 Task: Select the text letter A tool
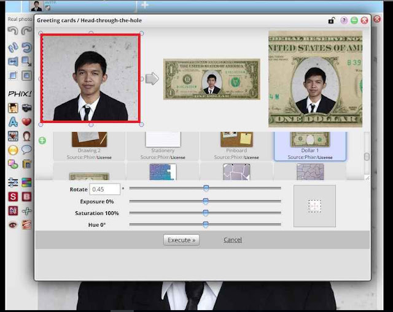click(13, 122)
